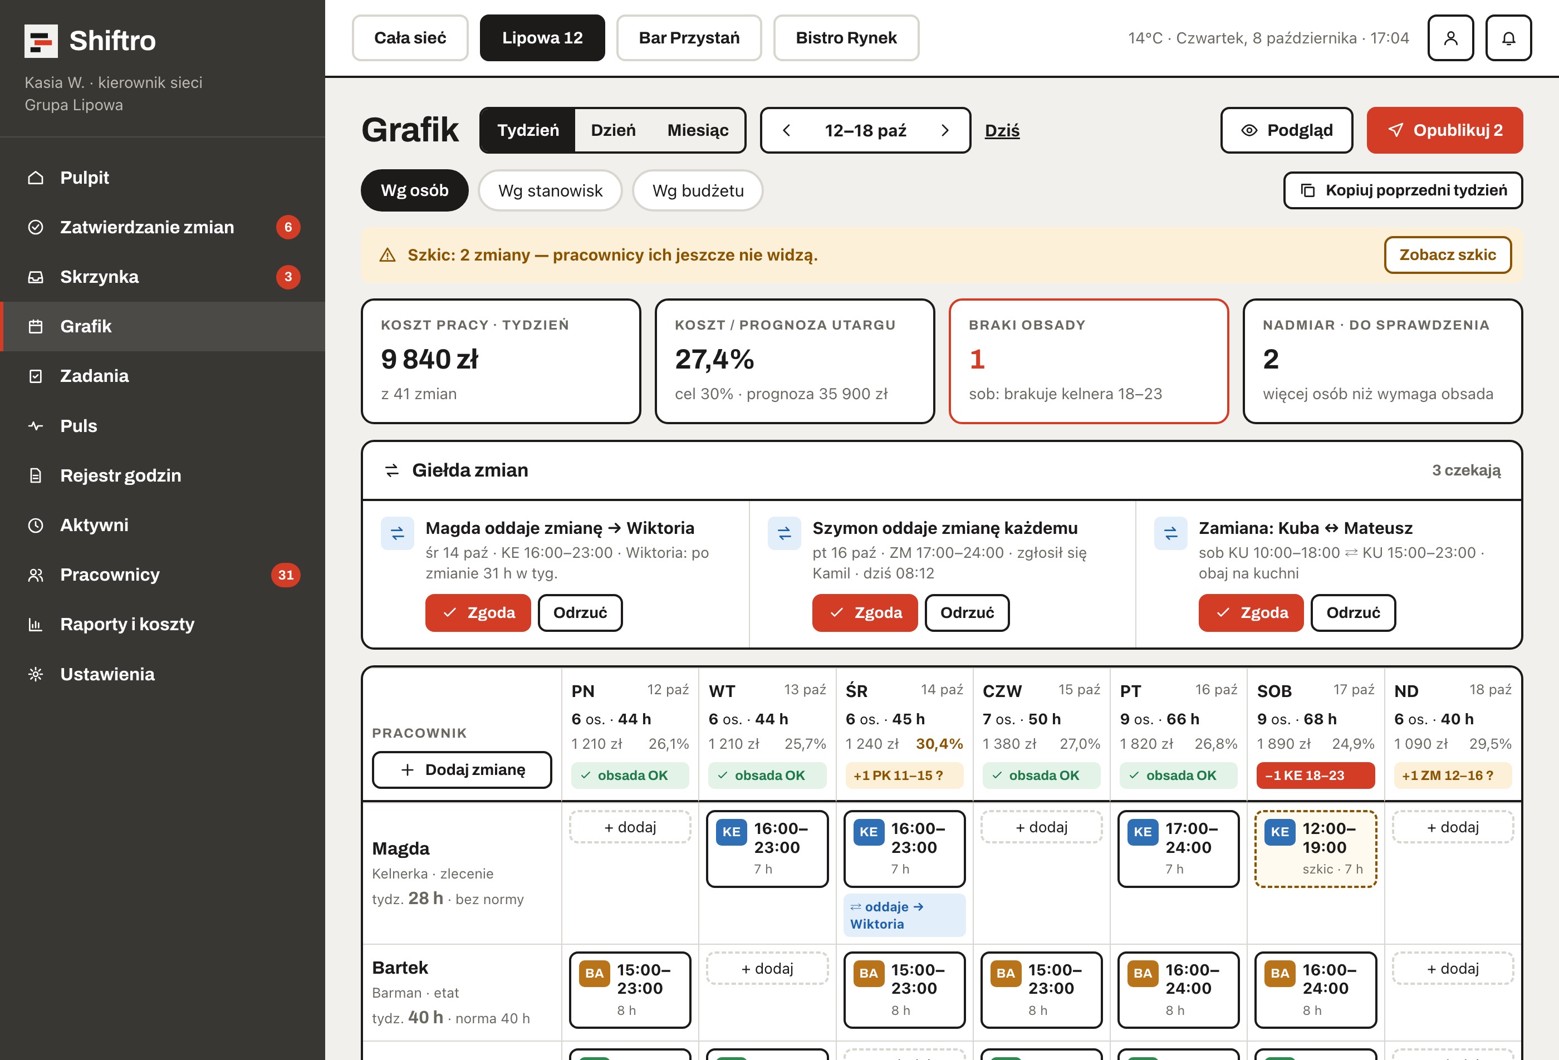Image resolution: width=1559 pixels, height=1060 pixels.
Task: Click Kopiuj poprzedni tydzień
Action: [x=1403, y=190]
